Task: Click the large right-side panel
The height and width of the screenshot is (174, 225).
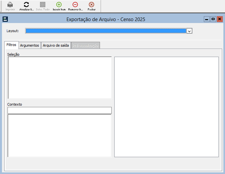Action: tap(166, 107)
